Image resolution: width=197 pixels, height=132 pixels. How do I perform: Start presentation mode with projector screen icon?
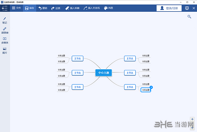(x=187, y=8)
